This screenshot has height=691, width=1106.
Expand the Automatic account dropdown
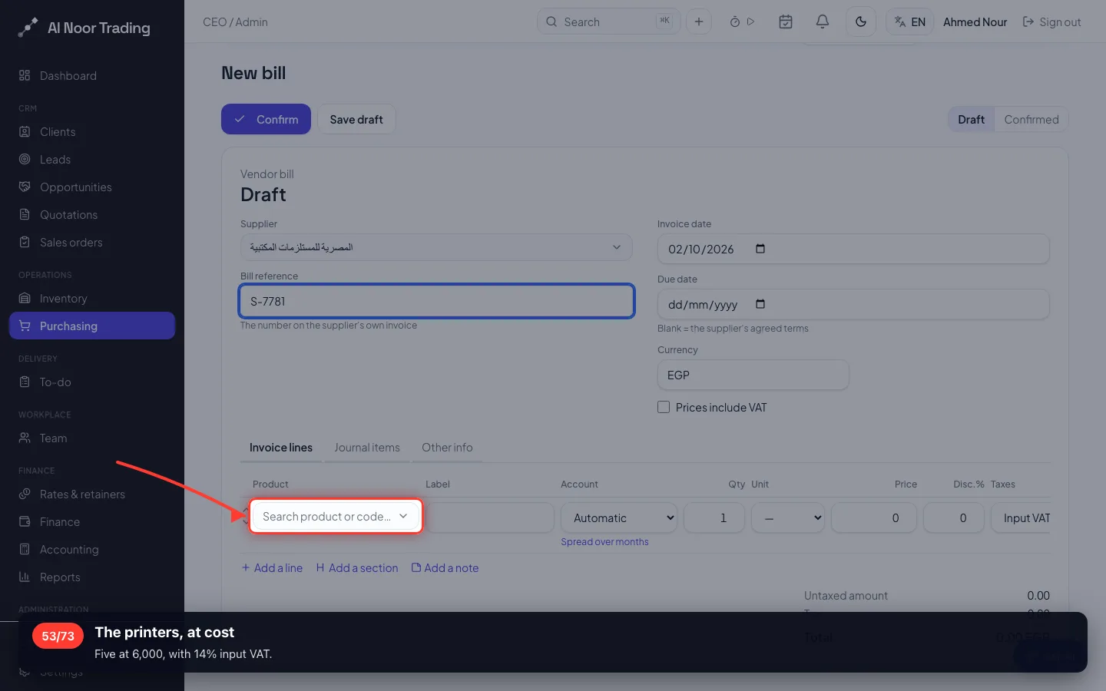point(619,517)
